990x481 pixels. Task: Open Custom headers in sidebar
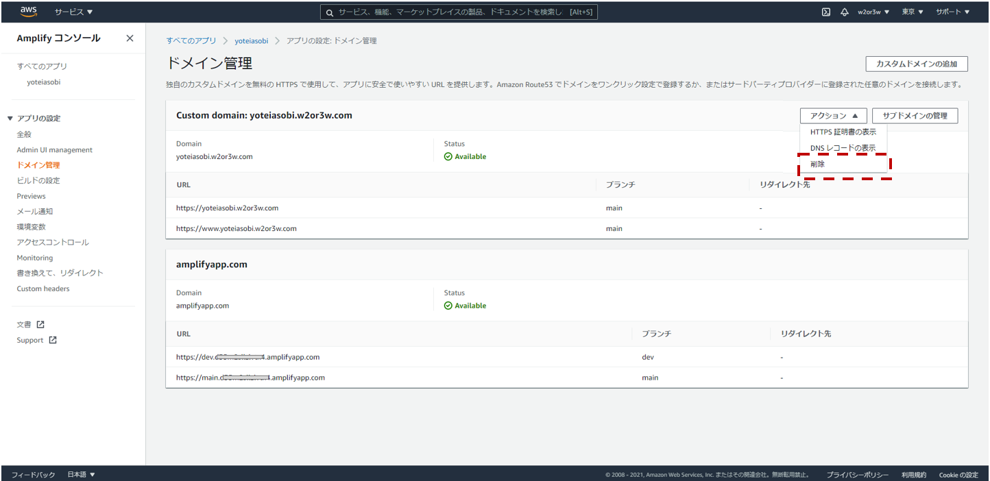[43, 288]
